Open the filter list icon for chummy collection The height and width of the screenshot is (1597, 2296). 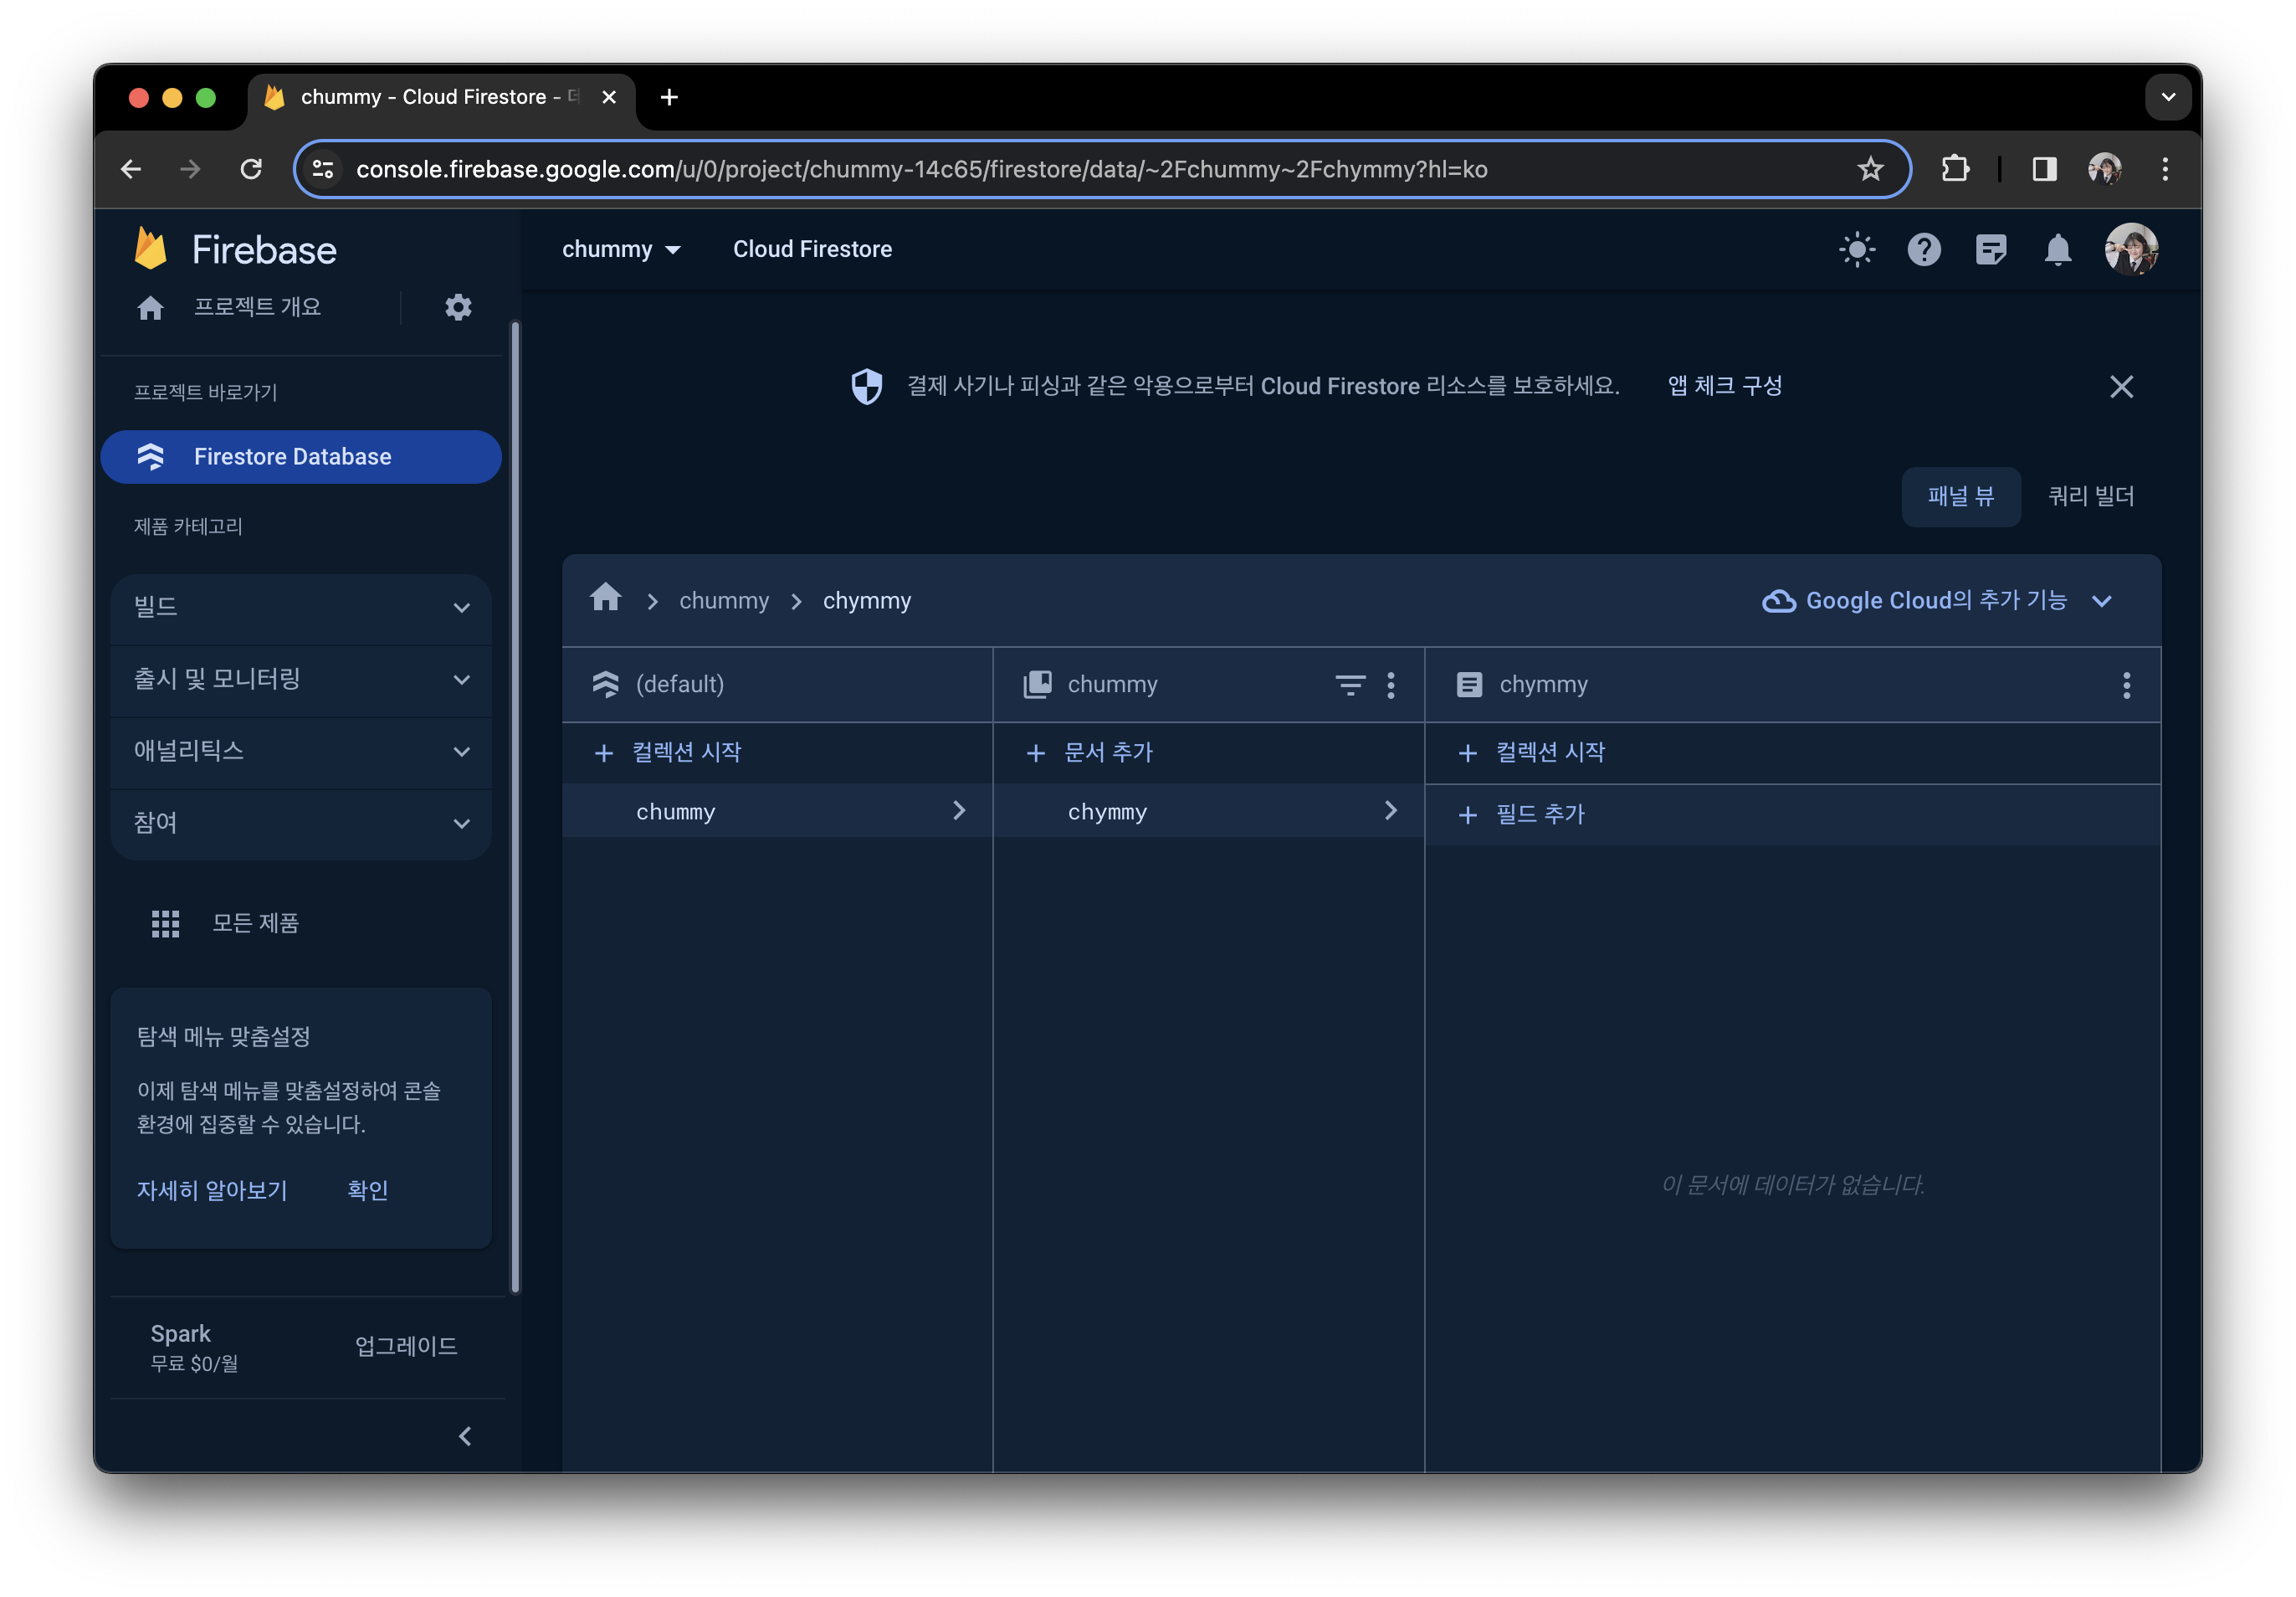coord(1350,685)
